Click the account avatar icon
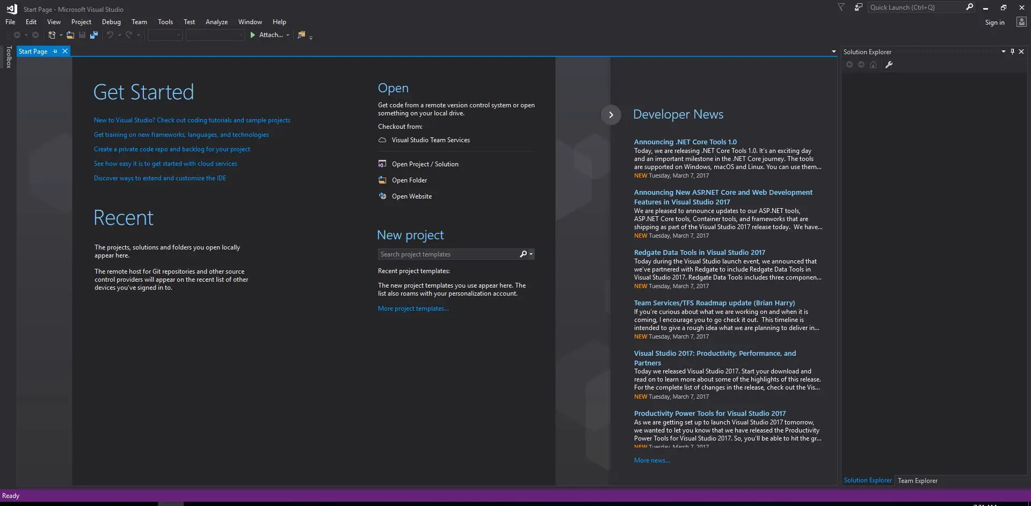Viewport: 1031px width, 506px height. click(x=1021, y=22)
